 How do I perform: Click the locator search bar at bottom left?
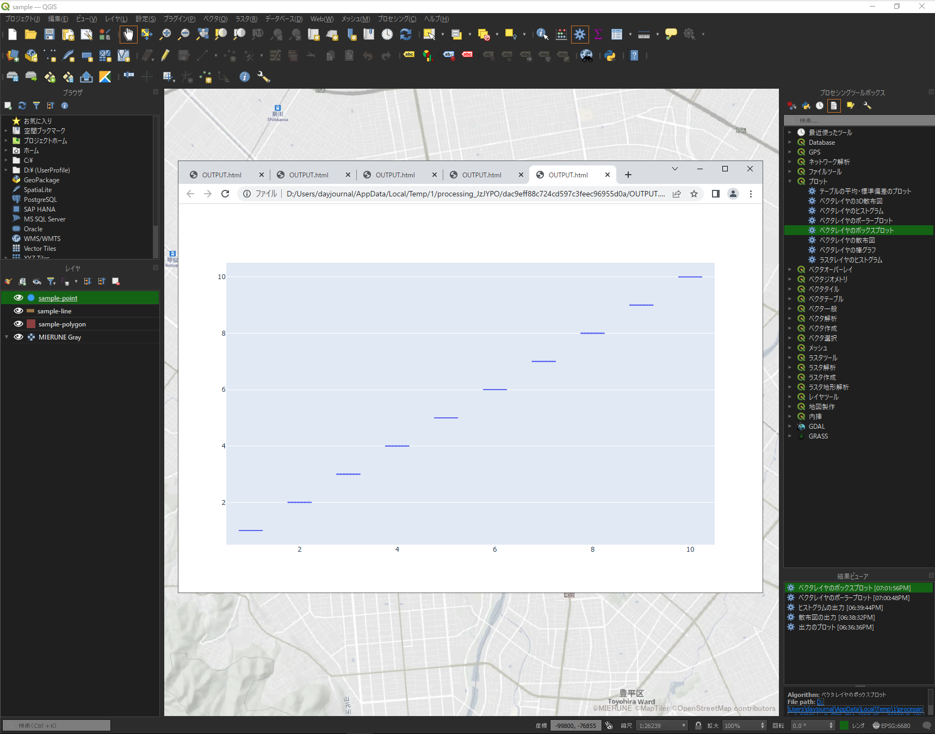(57, 725)
